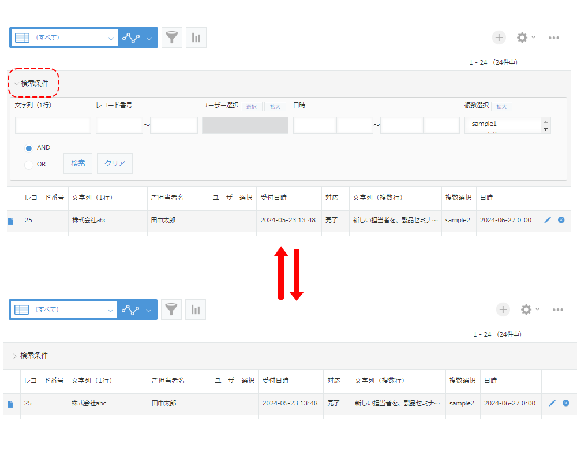The height and width of the screenshot is (462, 577).
Task: Add a new record with the plus icon
Action: [499, 37]
